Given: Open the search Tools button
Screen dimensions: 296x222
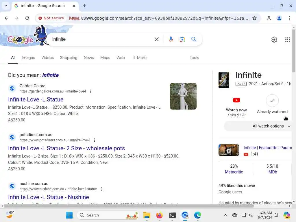Looking at the screenshot, I should 194,58.
